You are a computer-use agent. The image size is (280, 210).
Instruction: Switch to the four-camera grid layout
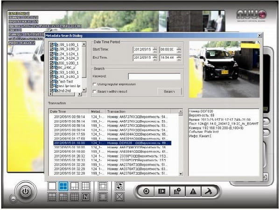[63, 186]
